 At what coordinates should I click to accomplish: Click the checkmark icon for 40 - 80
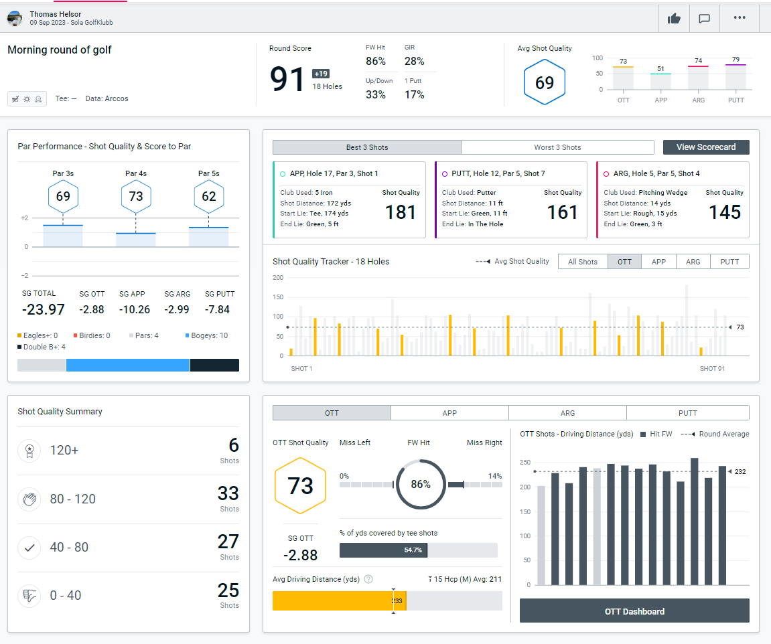29,547
